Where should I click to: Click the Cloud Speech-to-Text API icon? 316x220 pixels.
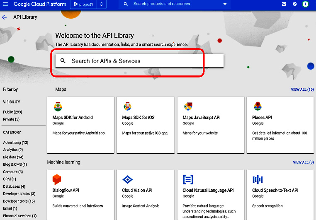click(258, 179)
